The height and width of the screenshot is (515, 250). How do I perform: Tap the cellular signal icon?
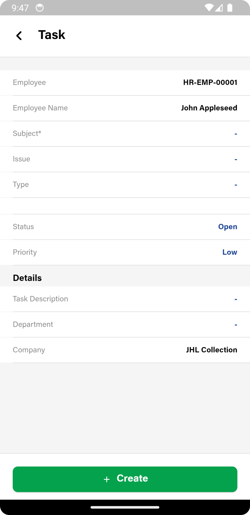pyautogui.click(x=219, y=8)
